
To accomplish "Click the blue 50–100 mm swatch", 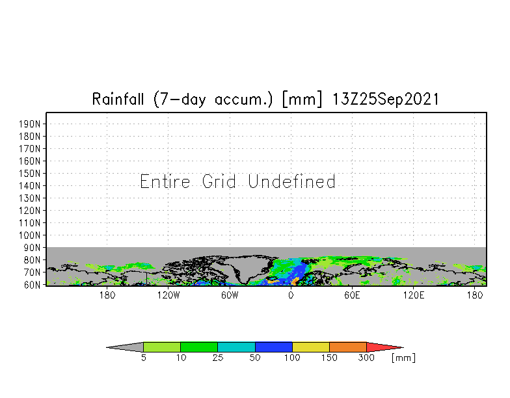I will 273,347.
